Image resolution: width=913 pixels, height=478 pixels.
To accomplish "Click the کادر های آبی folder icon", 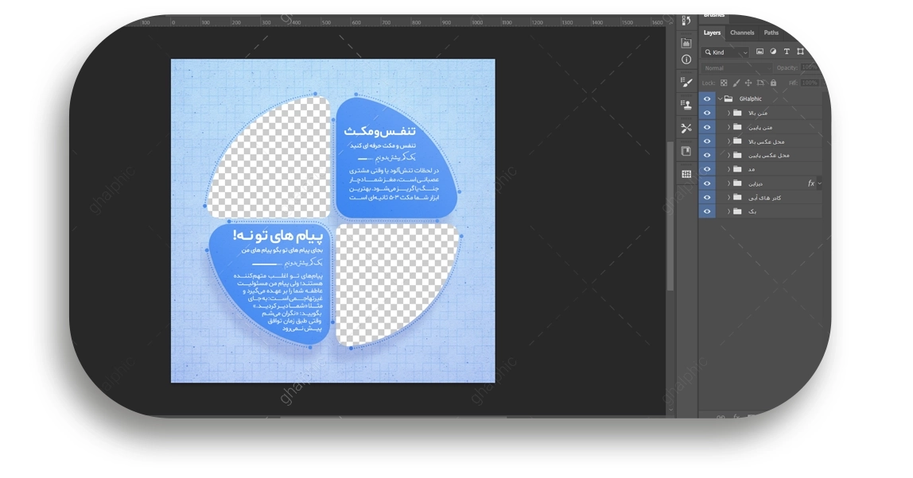I will click(738, 197).
